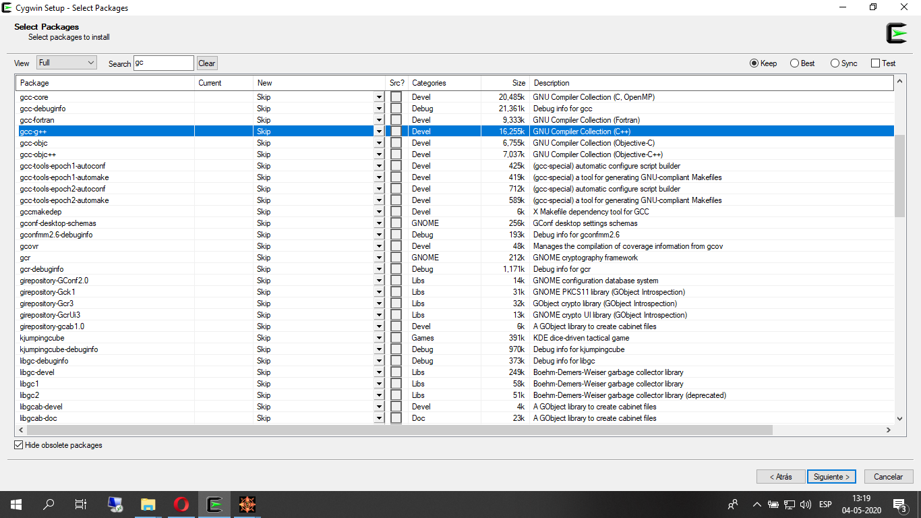Viewport: 921px width, 518px height.
Task: Open Task View on the taskbar
Action: [81, 505]
